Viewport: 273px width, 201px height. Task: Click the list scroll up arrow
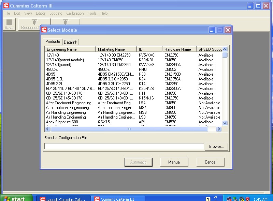pos(225,49)
